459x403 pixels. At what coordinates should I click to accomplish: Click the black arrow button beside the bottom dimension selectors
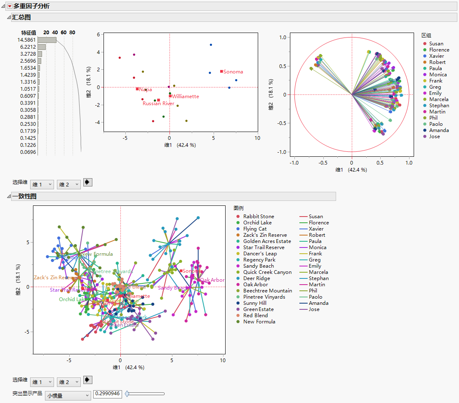pos(87,380)
